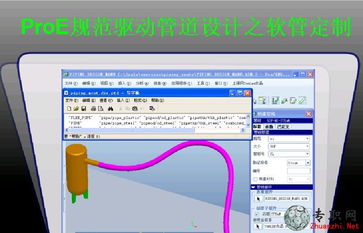Click the Pro/E notepad-with-pencil toolbar icon
This screenshot has height=233, width=363.
click(293, 101)
